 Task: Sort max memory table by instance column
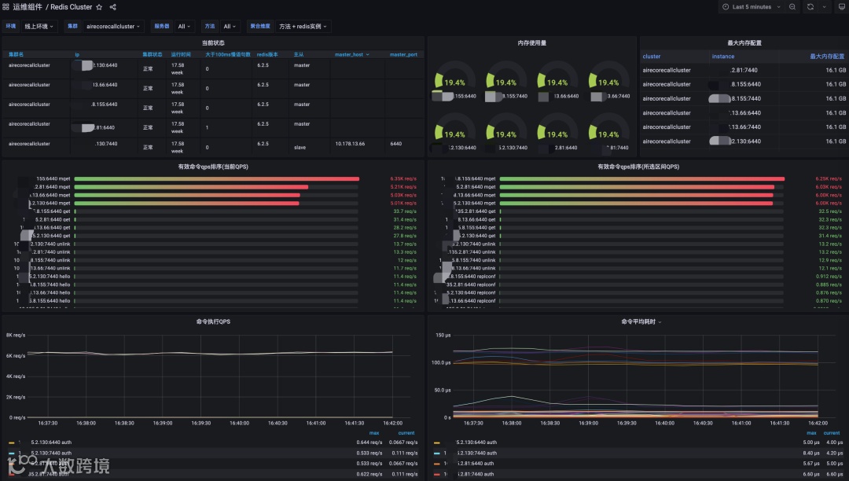(723, 57)
